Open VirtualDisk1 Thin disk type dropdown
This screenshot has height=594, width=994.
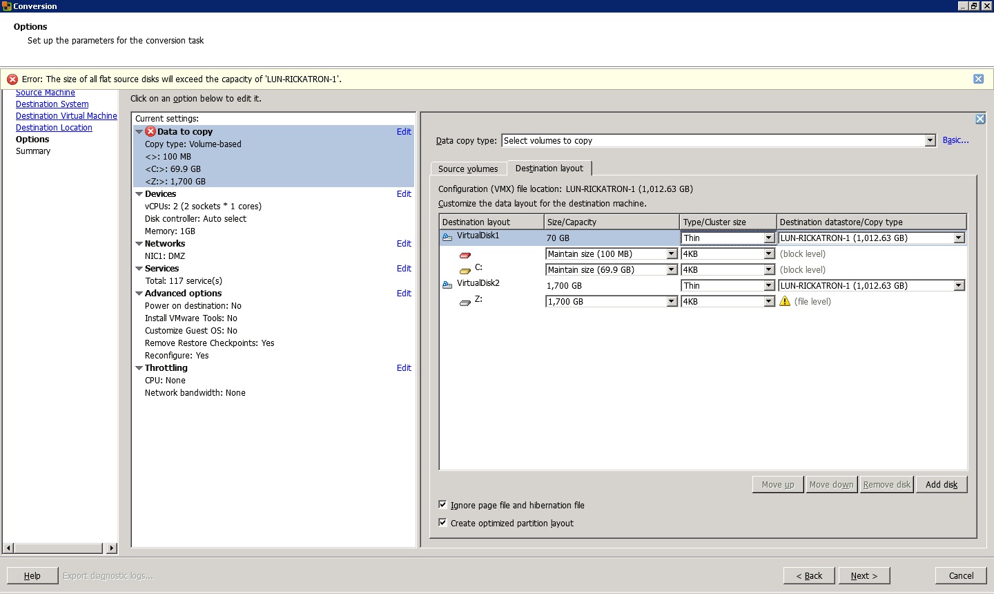click(x=768, y=238)
